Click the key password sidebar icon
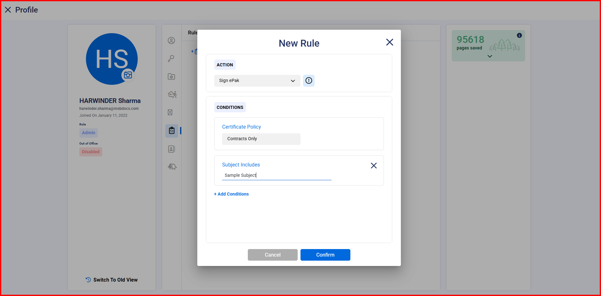The height and width of the screenshot is (296, 601). click(x=171, y=59)
